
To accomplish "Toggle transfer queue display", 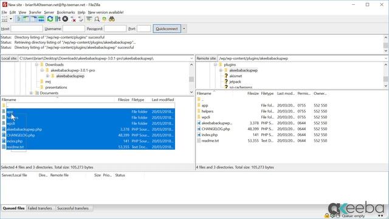I will click(41, 19).
